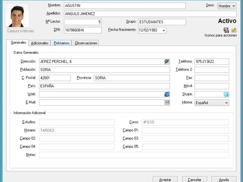The image size is (243, 182).
Task: Click the reader photo thumbnail
Action: pyautogui.click(x=17, y=15)
